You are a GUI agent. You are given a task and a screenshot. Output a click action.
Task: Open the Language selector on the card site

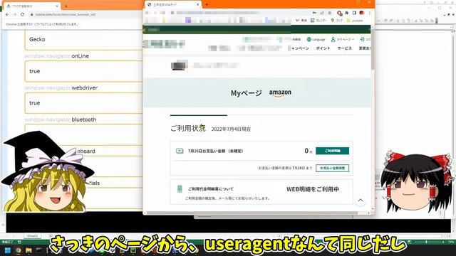pyautogui.click(x=316, y=39)
